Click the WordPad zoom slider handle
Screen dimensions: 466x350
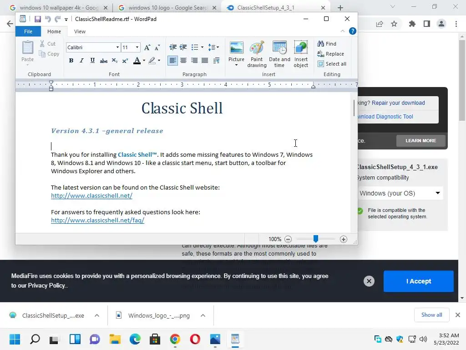coord(316,239)
